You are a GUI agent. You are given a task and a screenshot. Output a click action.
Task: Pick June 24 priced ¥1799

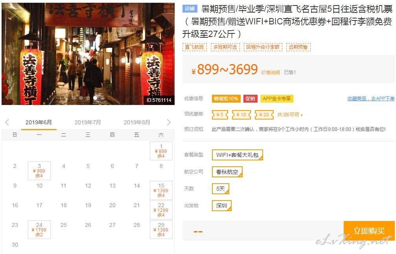[x=39, y=230]
